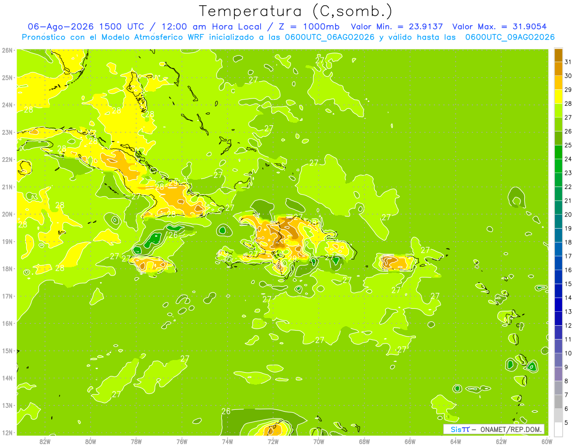The height and width of the screenshot is (448, 581).
Task: Click the "70W" longitude label
Action: point(319,441)
